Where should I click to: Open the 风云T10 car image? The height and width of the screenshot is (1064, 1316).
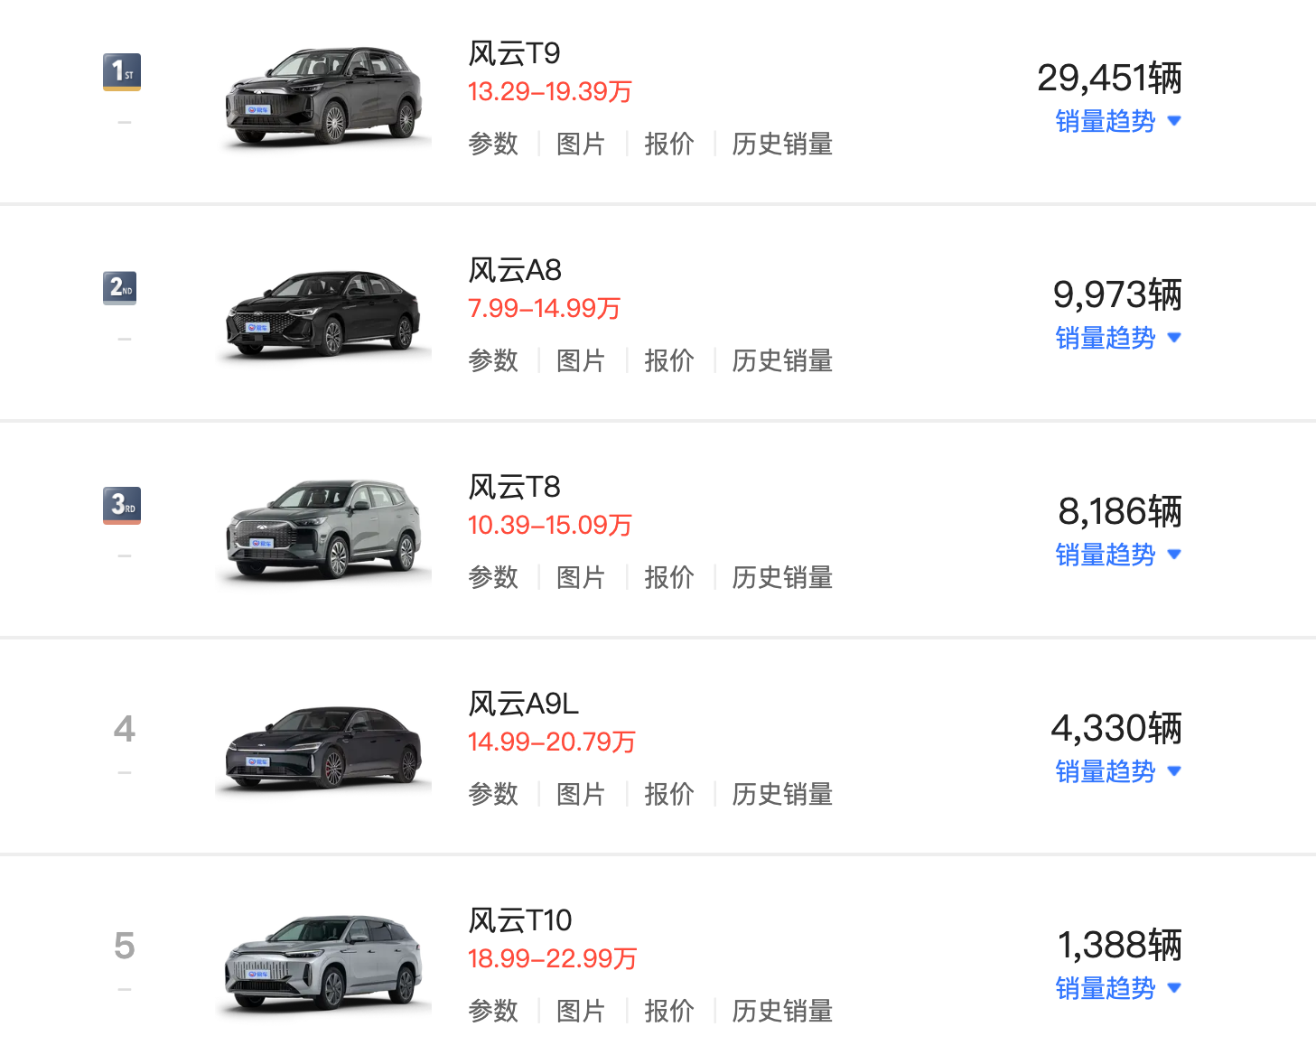point(323,963)
